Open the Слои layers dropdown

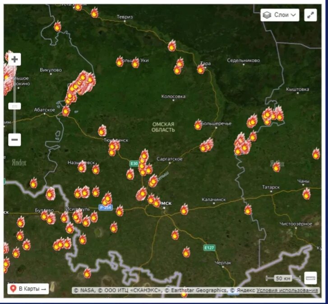[x=280, y=15]
